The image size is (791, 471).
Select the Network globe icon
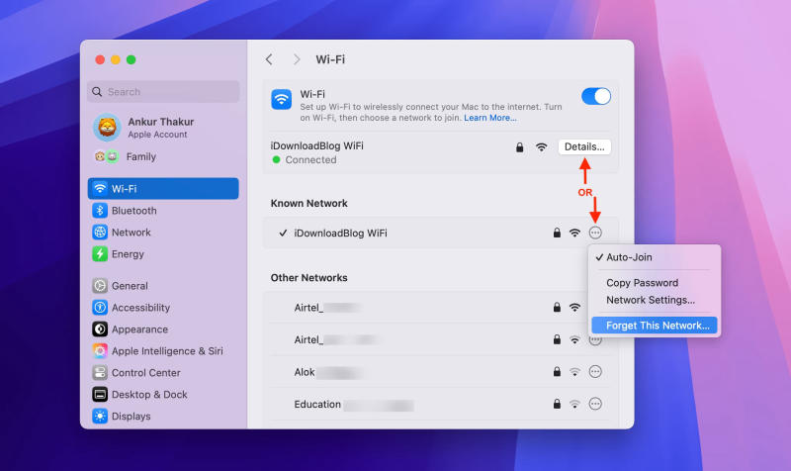tap(100, 233)
